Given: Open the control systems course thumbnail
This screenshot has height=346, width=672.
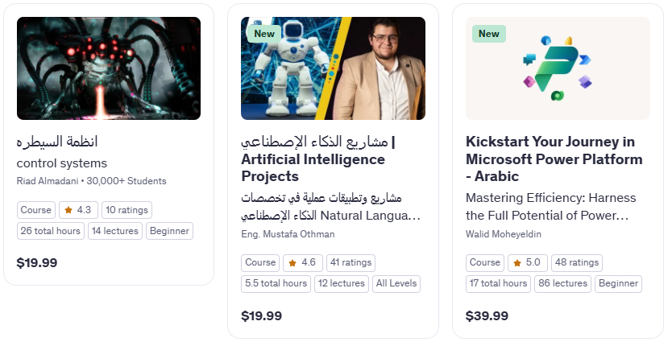Looking at the screenshot, I should (x=109, y=68).
